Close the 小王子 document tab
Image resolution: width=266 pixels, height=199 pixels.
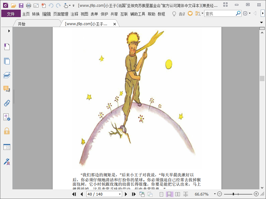point(115,24)
